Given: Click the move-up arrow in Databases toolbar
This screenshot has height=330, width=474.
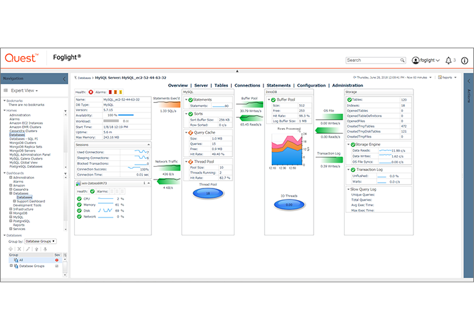Looking at the screenshot, I should [x=37, y=249].
